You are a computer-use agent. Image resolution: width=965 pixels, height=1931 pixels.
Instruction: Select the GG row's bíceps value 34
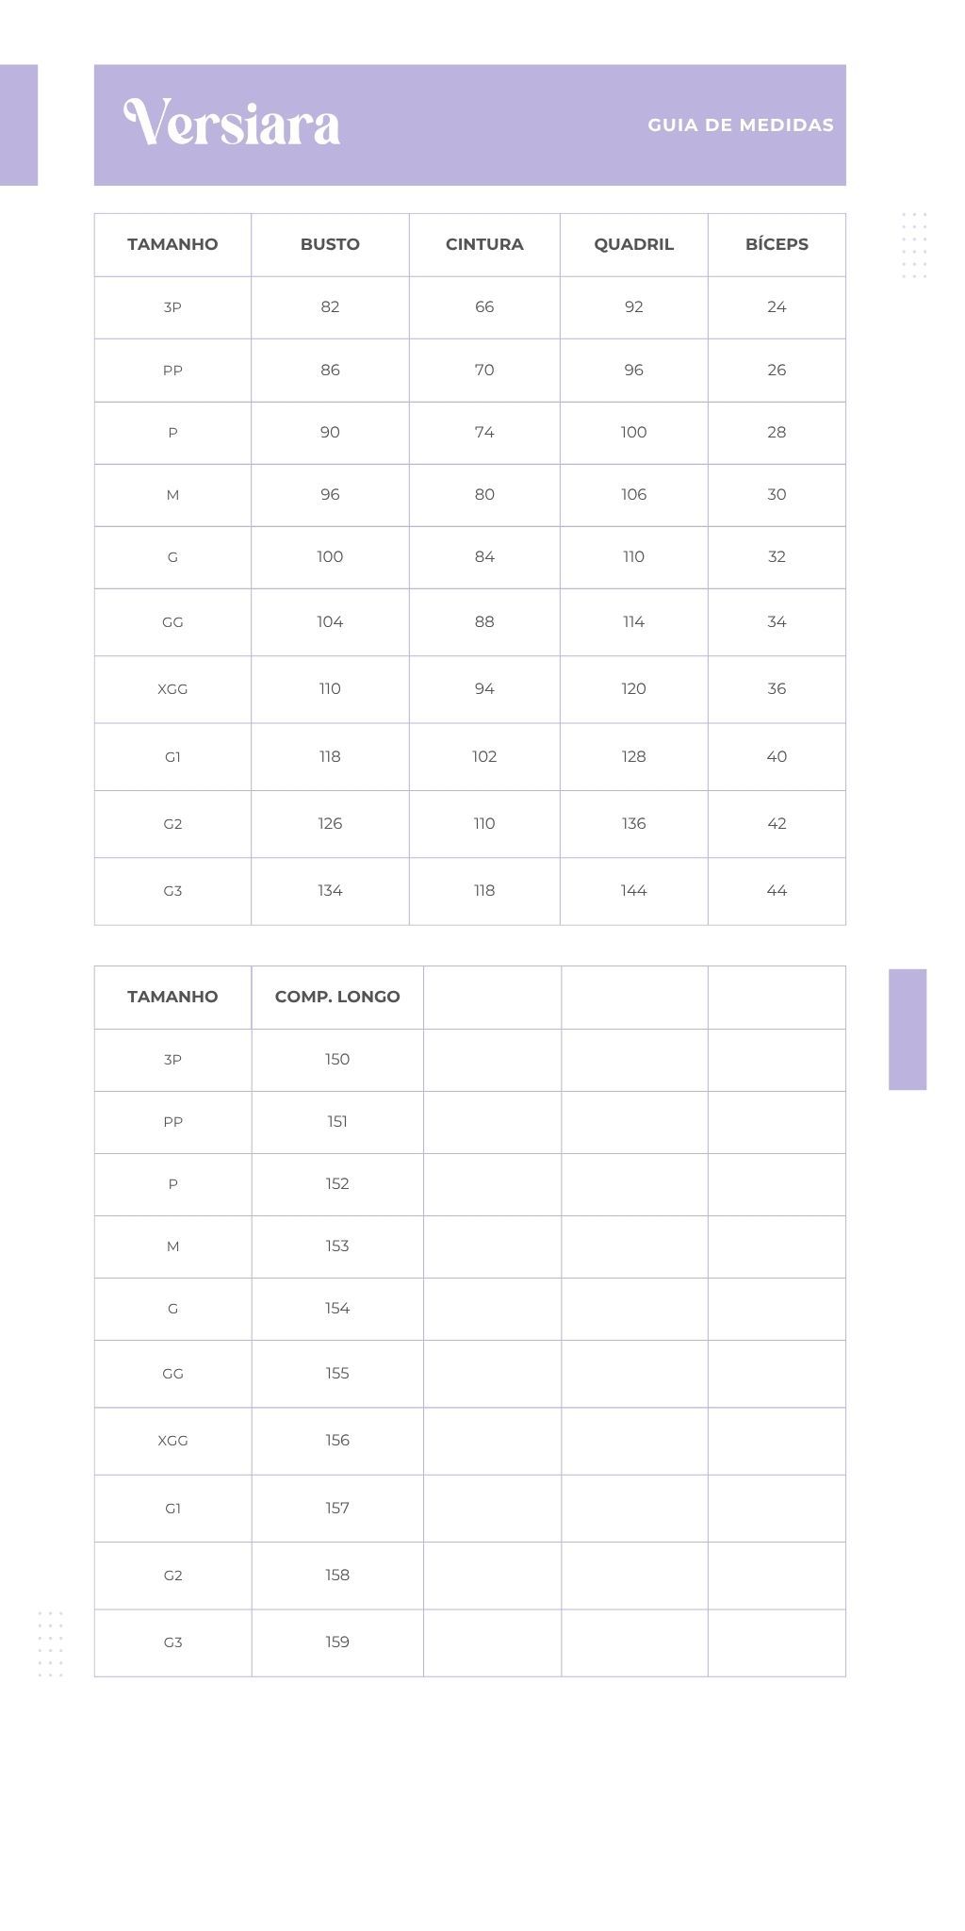pyautogui.click(x=777, y=621)
